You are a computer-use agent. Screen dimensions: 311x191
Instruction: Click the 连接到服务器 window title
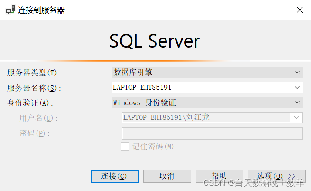[41, 10]
